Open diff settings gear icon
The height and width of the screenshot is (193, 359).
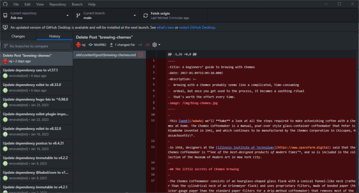(155, 45)
